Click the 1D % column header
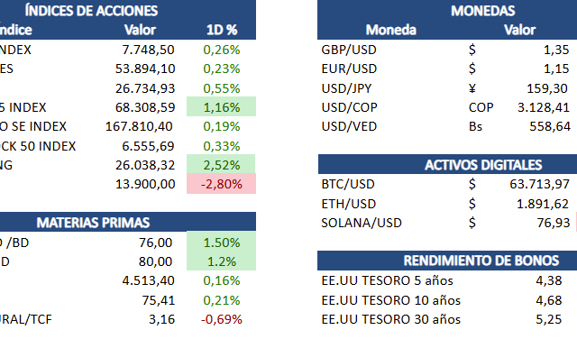Viewport: 577px width, 339px height. (x=222, y=30)
